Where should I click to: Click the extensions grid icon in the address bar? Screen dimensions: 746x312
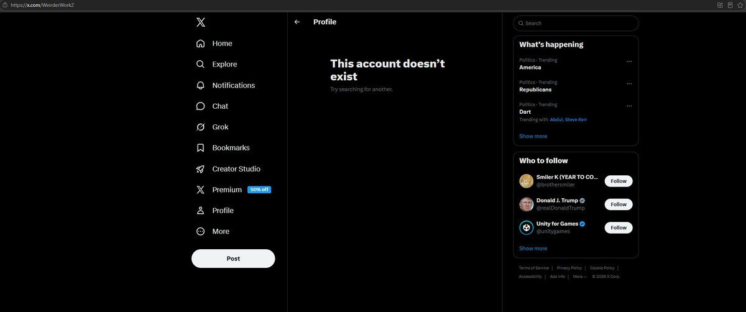coord(721,4)
